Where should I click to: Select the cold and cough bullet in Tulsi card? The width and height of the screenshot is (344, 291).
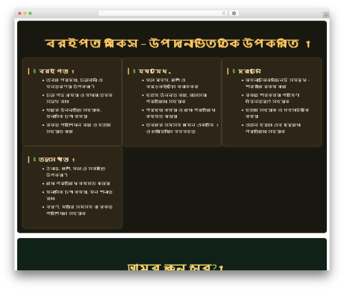click(76, 172)
